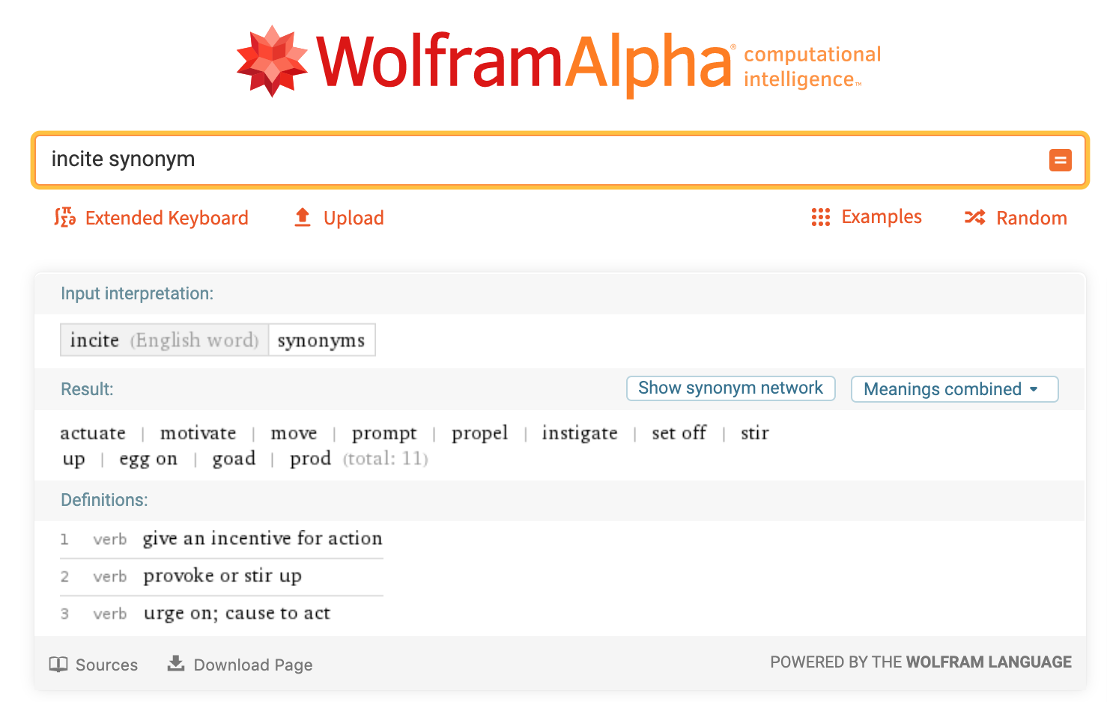Open the Examples grid icon
This screenshot has width=1107, height=702.
[x=821, y=217]
